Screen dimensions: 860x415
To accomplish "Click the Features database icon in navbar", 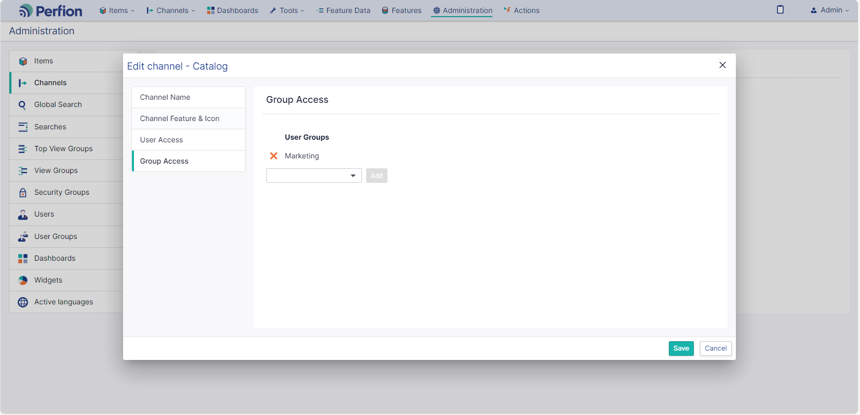I will click(385, 10).
